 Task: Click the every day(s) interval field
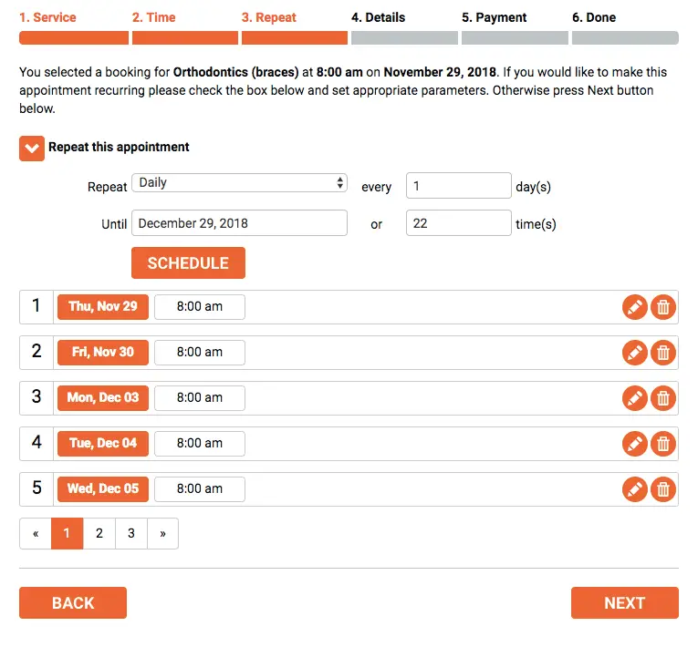click(459, 185)
